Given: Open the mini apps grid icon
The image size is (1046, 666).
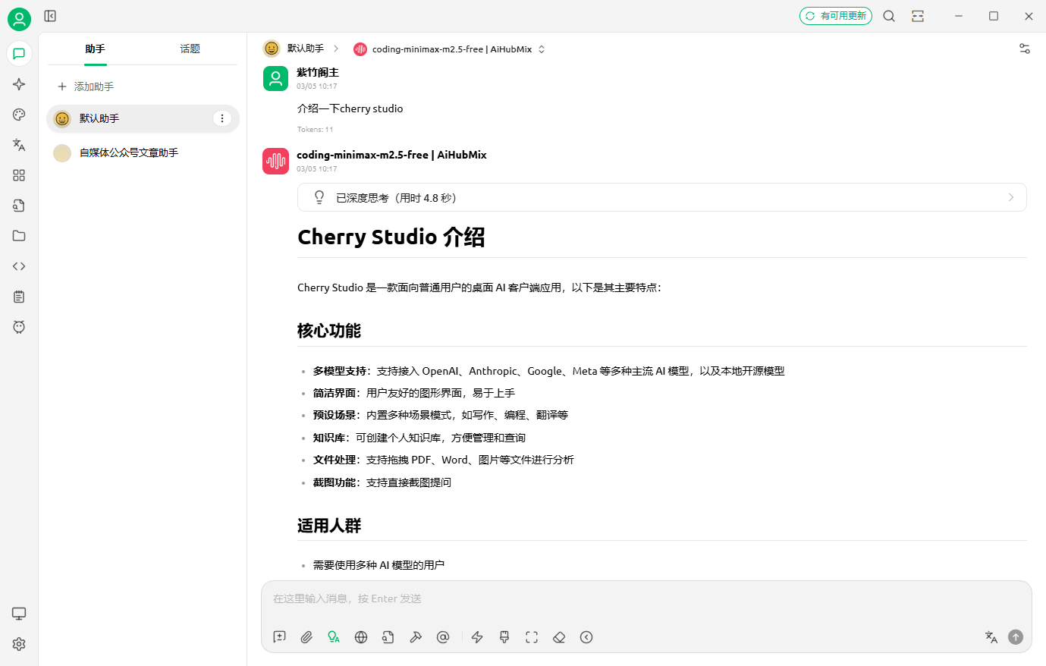Looking at the screenshot, I should click(19, 175).
